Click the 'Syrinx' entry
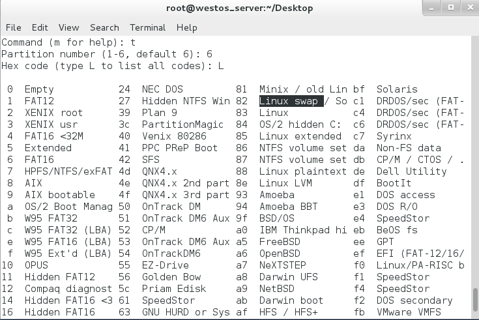The image size is (479, 320). [394, 136]
